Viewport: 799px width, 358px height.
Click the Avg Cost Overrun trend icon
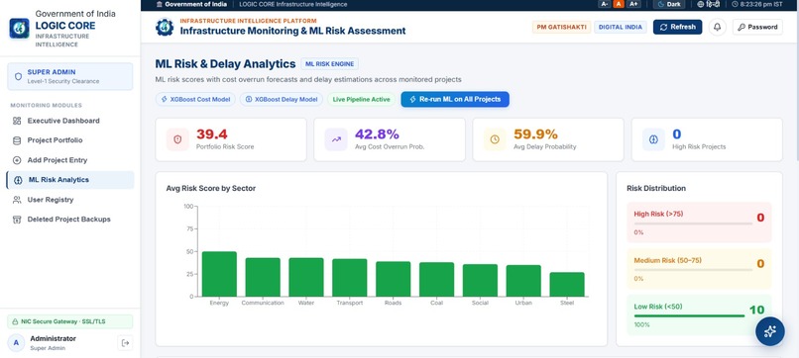[336, 139]
